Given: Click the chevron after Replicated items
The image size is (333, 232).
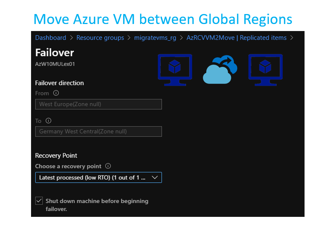Looking at the screenshot, I should [x=292, y=38].
